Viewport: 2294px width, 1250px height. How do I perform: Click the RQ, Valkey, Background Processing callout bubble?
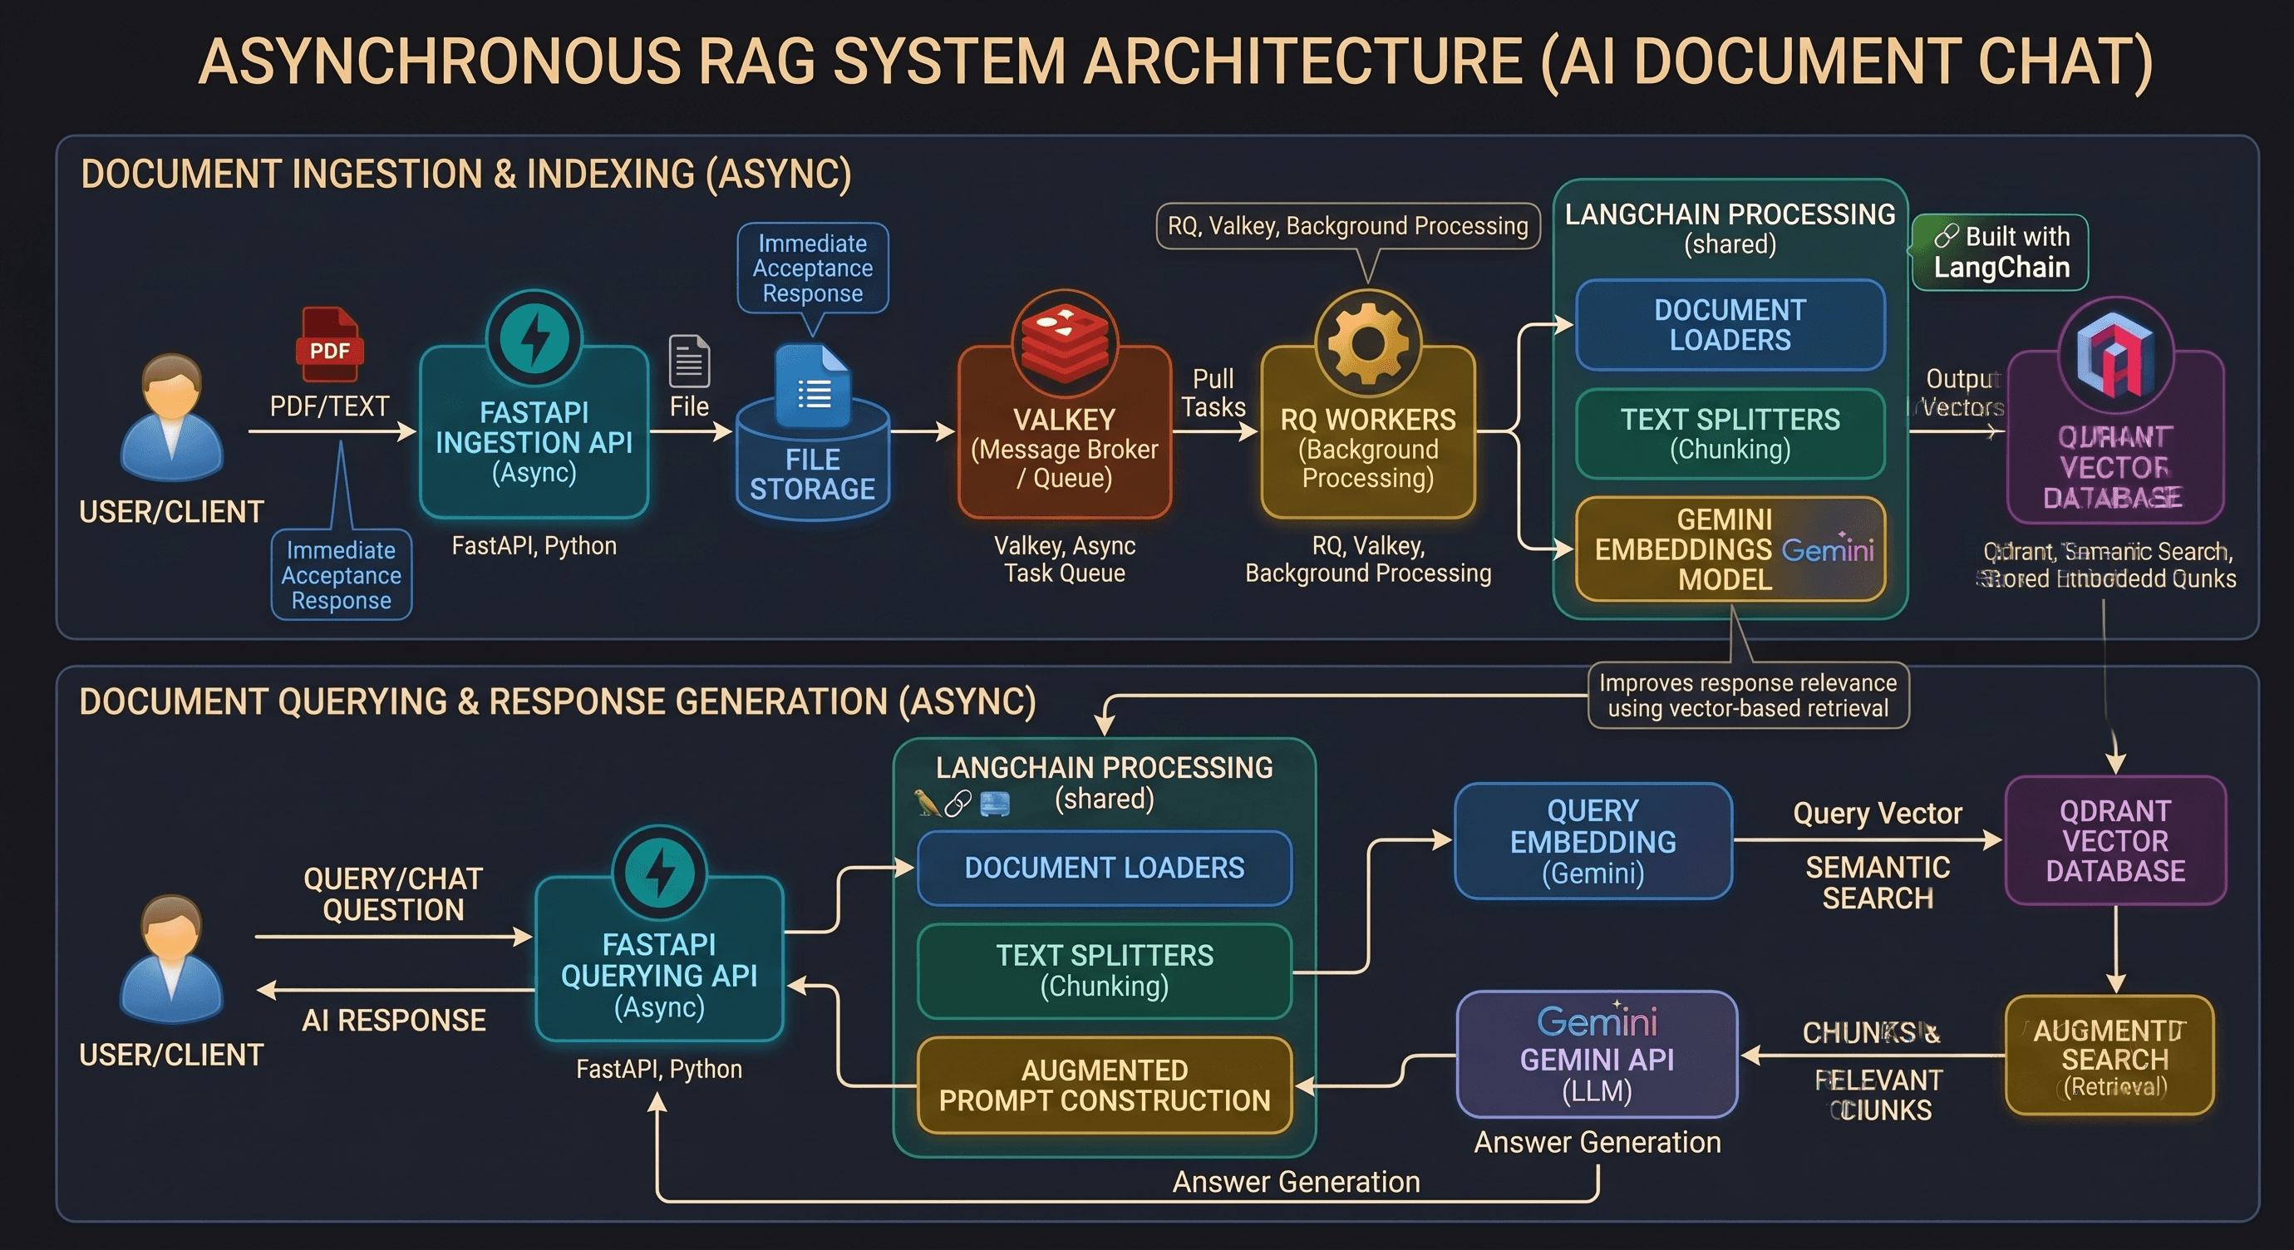[x=1347, y=226]
